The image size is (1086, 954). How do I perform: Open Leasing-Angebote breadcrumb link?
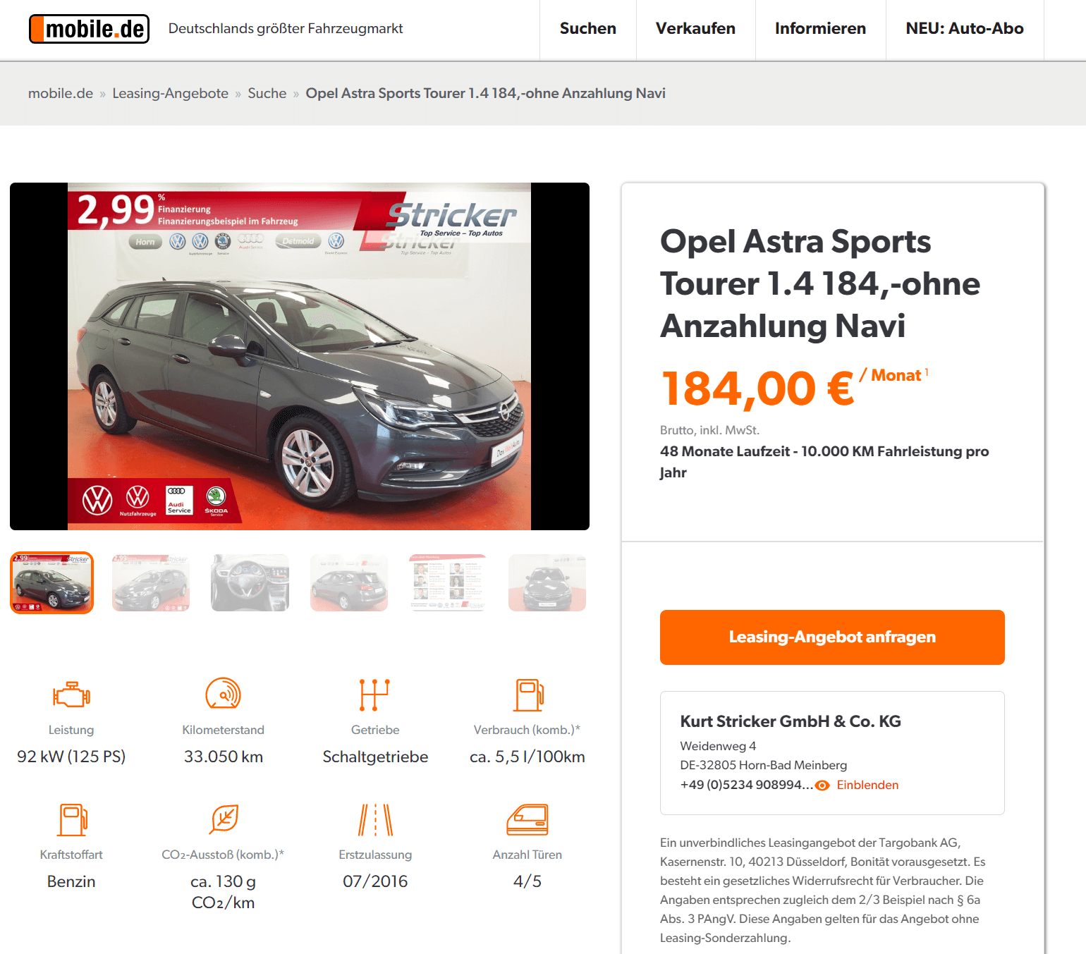(170, 93)
